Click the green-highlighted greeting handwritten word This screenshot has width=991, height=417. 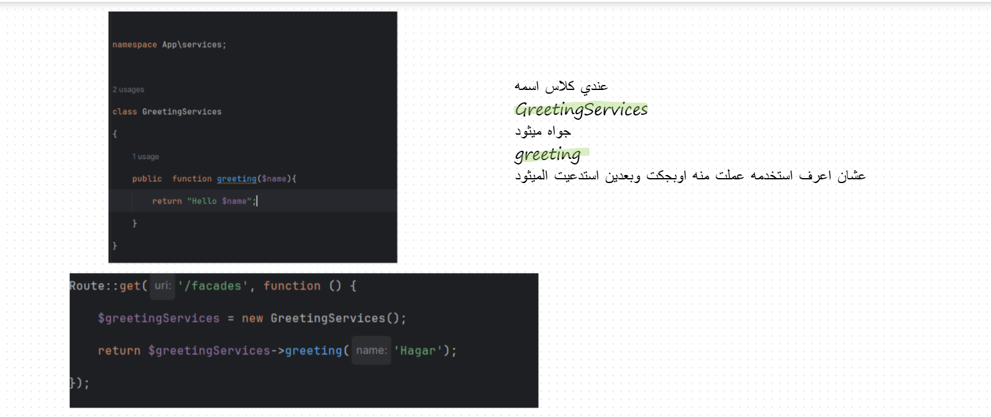click(548, 154)
